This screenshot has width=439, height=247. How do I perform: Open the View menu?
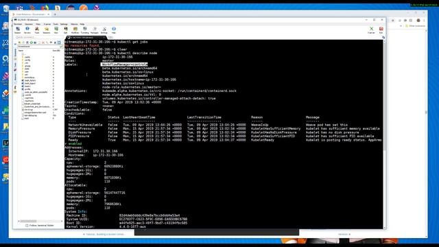[x=38, y=24]
